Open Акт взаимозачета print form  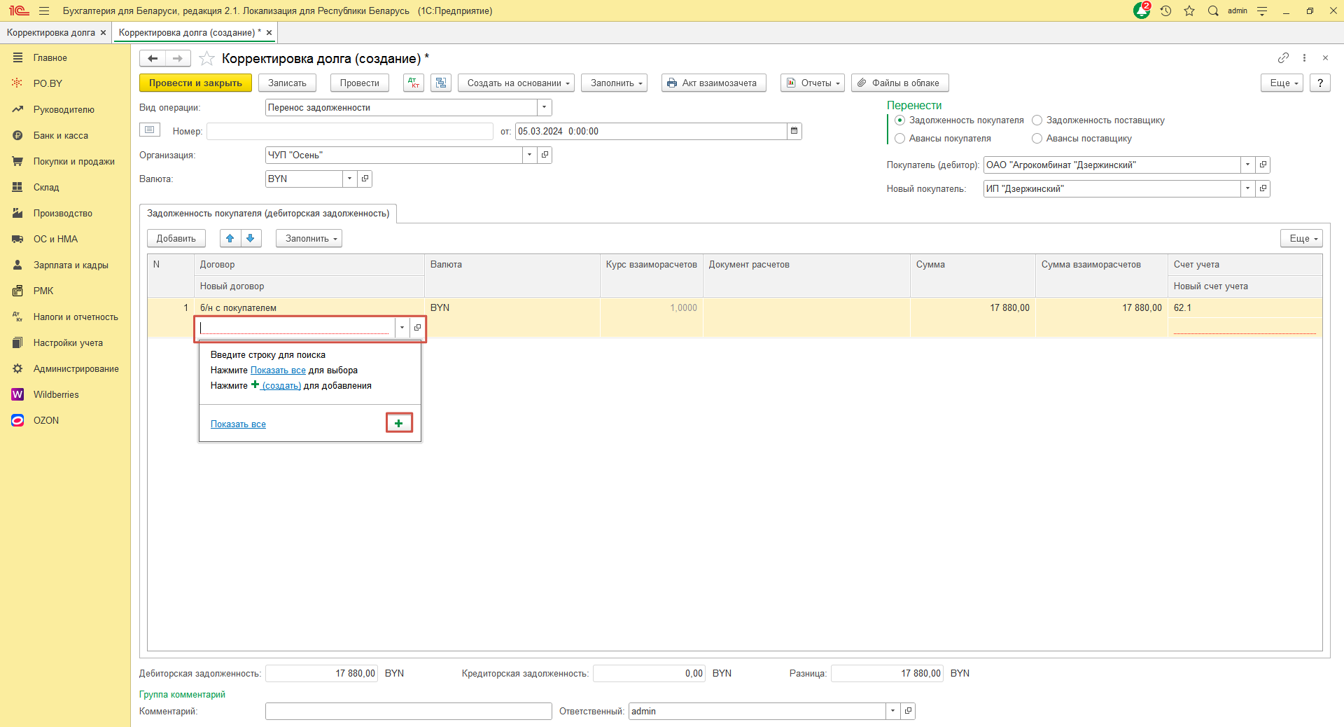[x=714, y=83]
